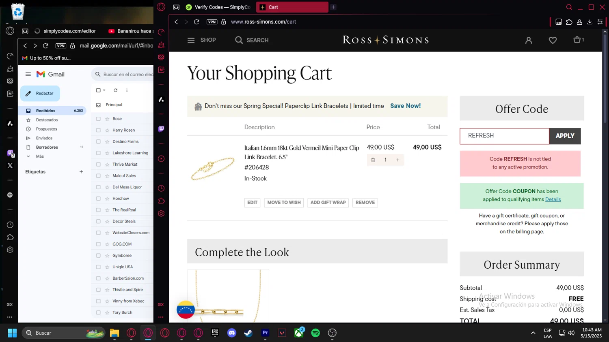Open the coupon Details link

click(553, 199)
